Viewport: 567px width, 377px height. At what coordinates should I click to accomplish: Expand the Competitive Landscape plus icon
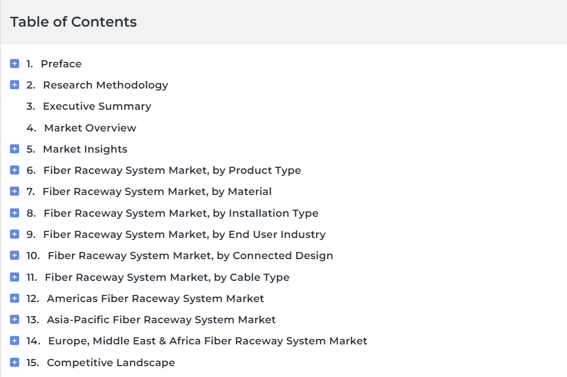pyautogui.click(x=15, y=362)
